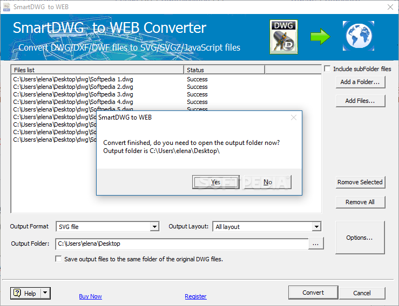This screenshot has width=399, height=306.
Task: Click Yes to open output folder
Action: [x=216, y=182]
